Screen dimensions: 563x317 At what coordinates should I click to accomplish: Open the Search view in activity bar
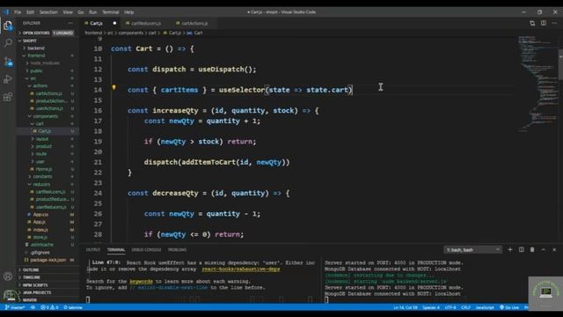pos(8,43)
